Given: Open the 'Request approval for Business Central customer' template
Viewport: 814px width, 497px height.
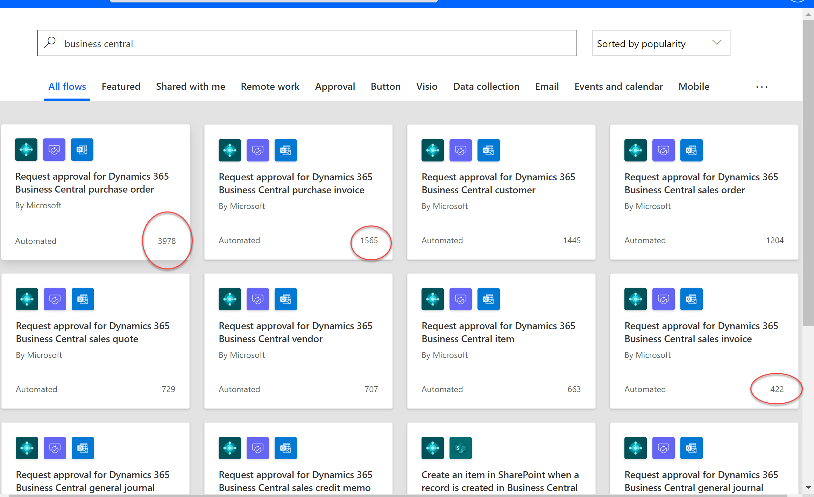Looking at the screenshot, I should pyautogui.click(x=498, y=183).
